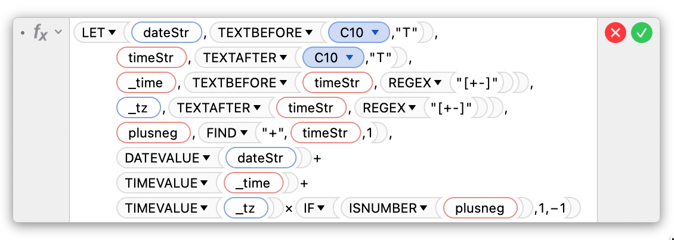Open the C10 reference dropdown in the first line
Viewport: 674px width, 240px height.
point(375,33)
